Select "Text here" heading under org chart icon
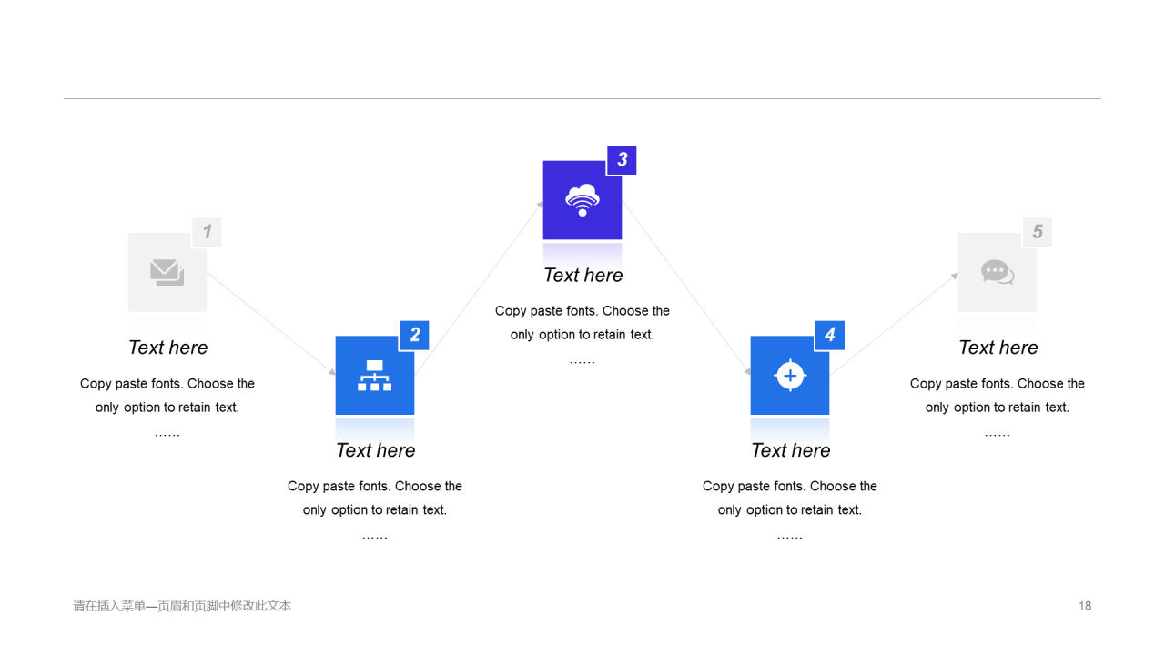The height and width of the screenshot is (655, 1165). [375, 450]
